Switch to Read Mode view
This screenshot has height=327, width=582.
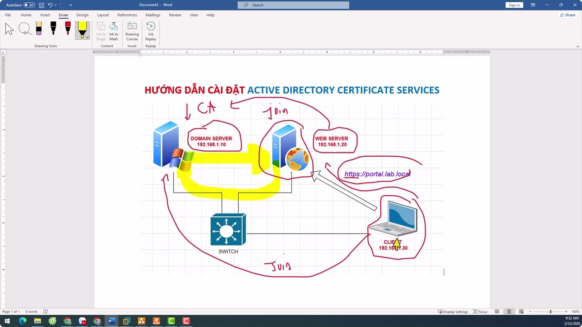[x=497, y=312]
